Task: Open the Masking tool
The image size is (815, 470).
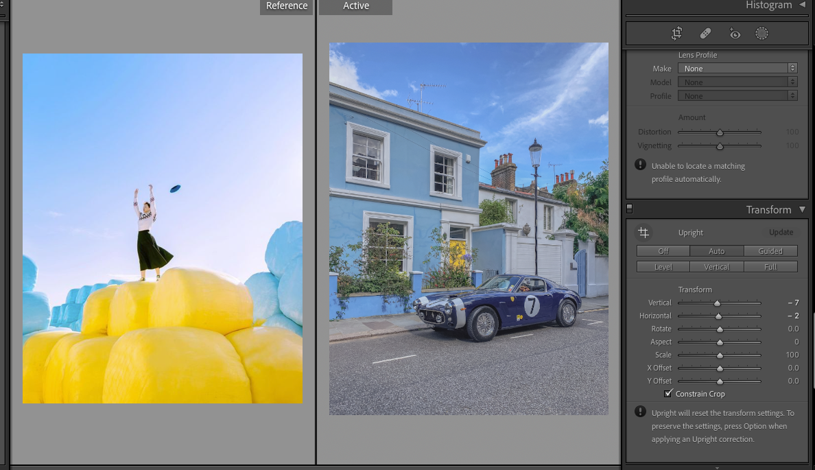Action: pos(761,34)
